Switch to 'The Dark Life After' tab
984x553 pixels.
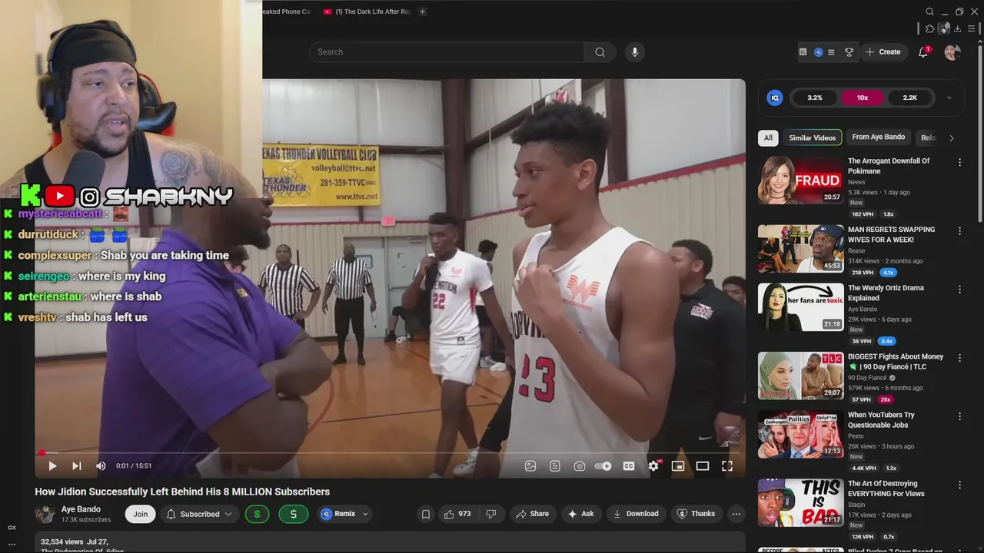pos(367,12)
